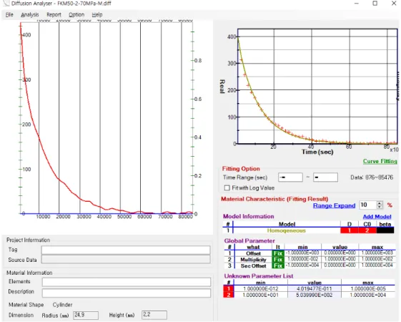Click unknown parameter 2 max 1.000000E+004
This screenshot has width=401, height=322.
(x=368, y=295)
